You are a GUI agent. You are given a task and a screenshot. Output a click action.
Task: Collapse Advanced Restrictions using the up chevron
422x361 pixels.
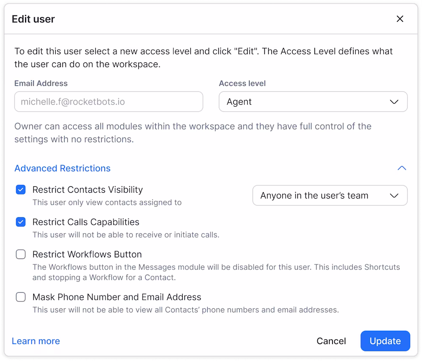coord(402,168)
